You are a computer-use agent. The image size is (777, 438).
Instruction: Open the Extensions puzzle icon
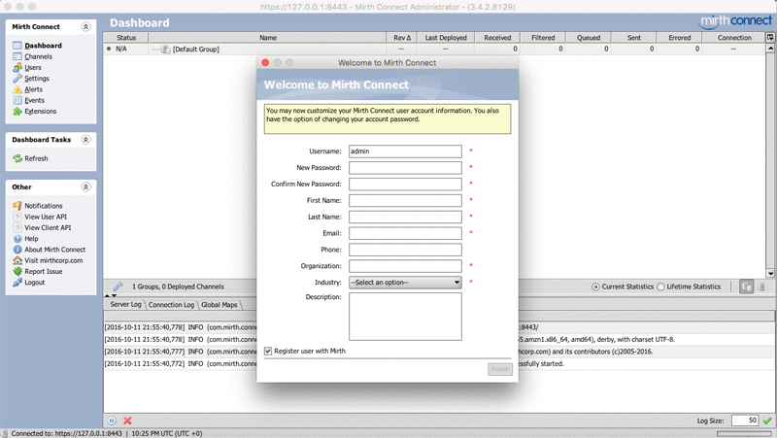click(17, 111)
